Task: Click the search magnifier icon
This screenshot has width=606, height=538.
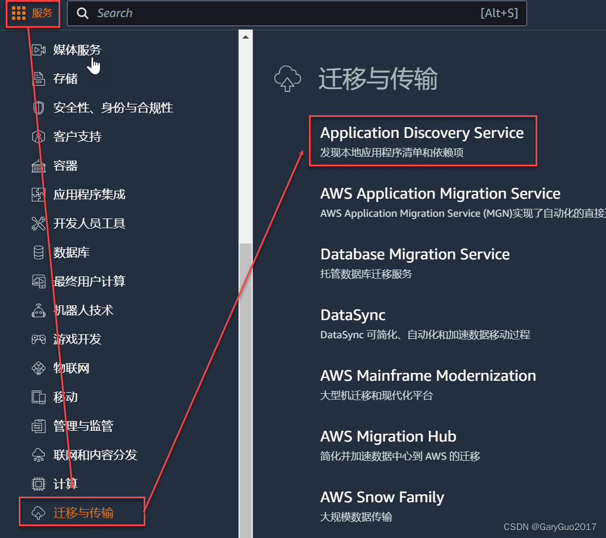Action: tap(83, 13)
